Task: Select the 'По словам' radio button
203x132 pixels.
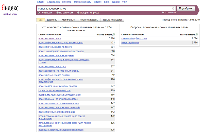Action: [x=39, y=13]
